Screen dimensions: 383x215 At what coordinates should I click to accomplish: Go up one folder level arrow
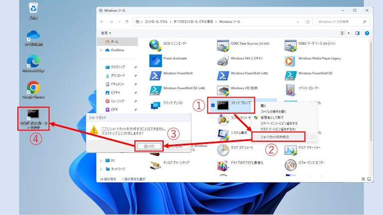(x=127, y=22)
